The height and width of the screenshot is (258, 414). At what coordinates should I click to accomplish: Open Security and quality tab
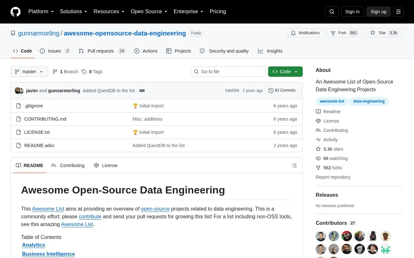[x=224, y=51]
